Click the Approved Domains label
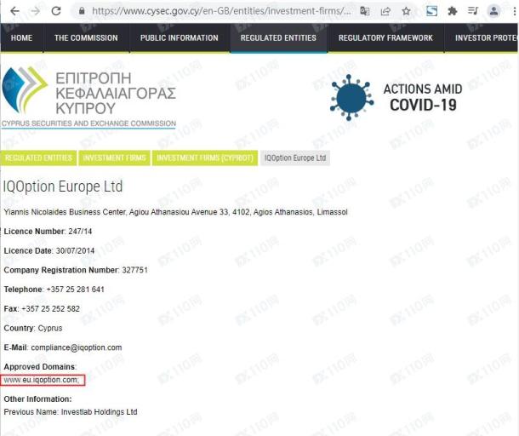This screenshot has height=436, width=519. pos(40,367)
